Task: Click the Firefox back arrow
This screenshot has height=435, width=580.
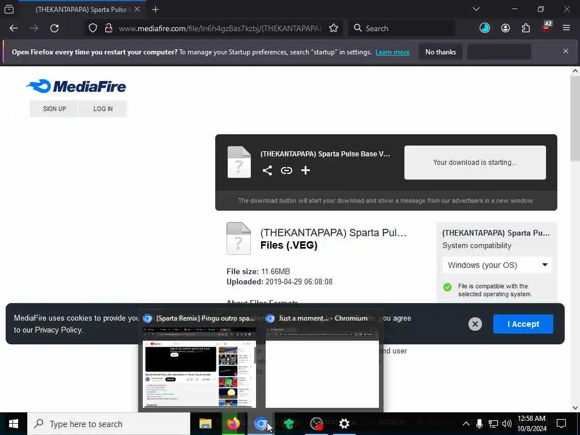Action: 14,28
